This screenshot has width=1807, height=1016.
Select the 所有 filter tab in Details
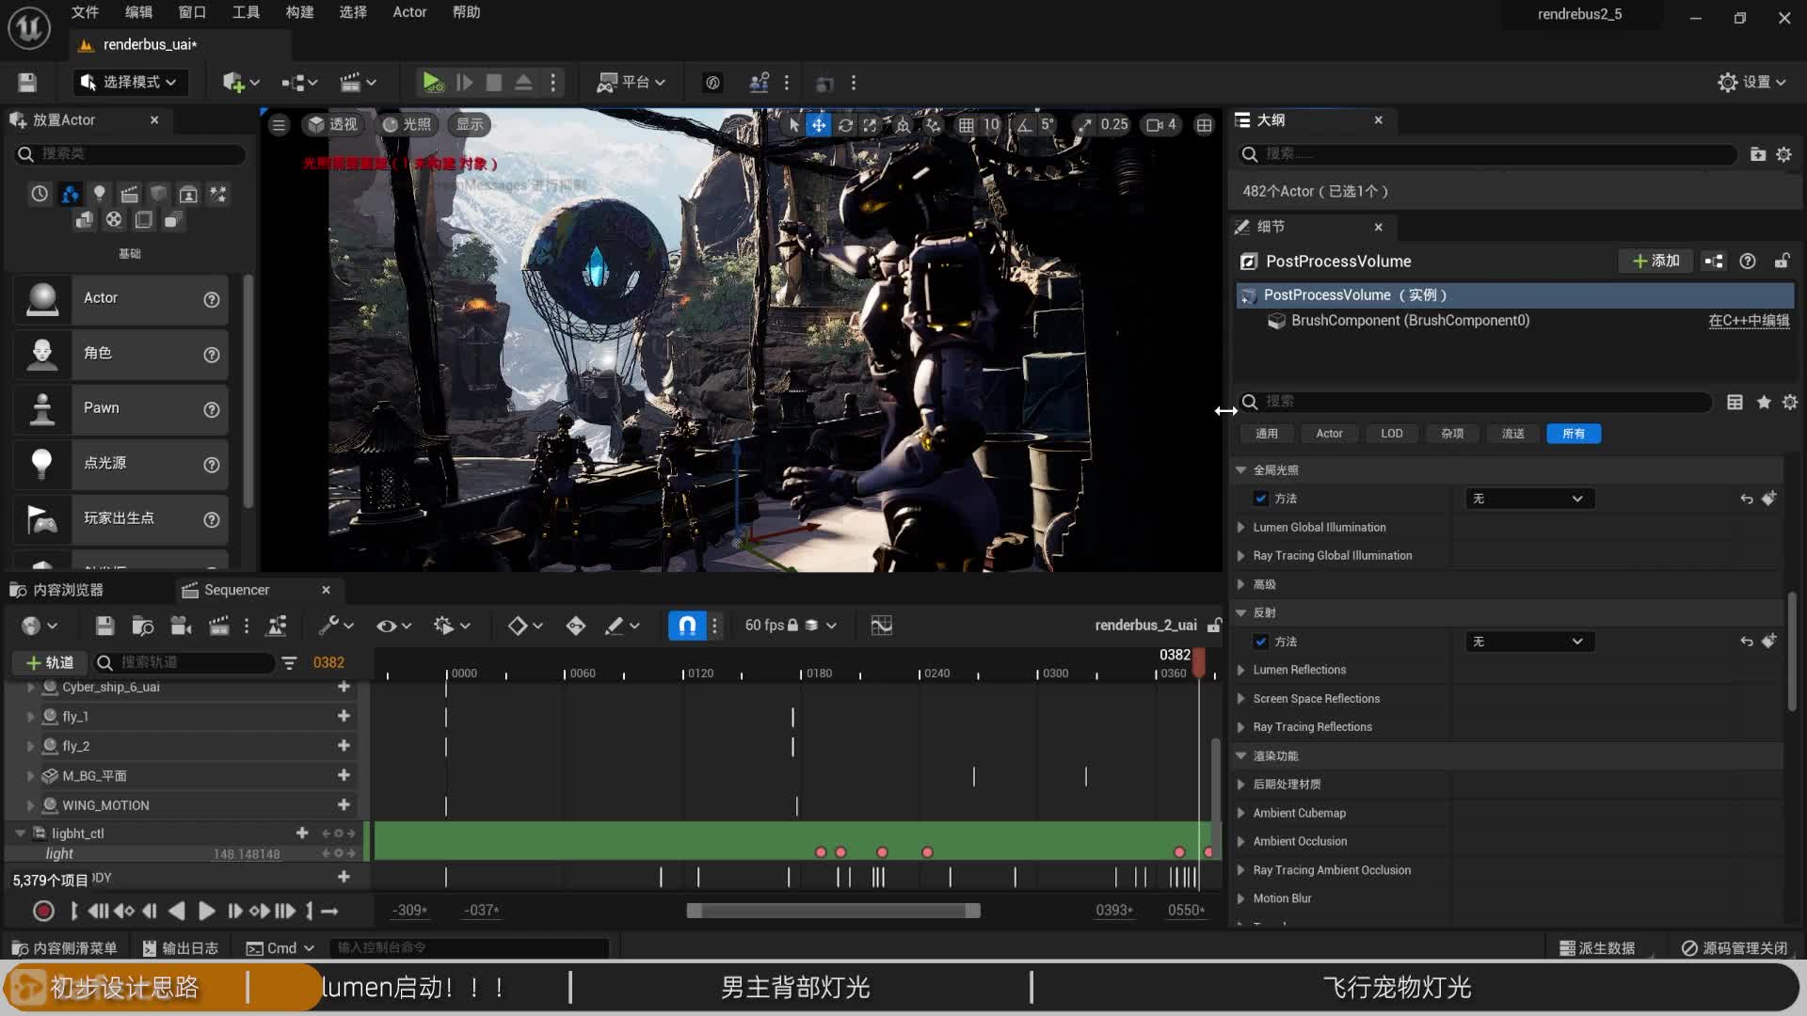[1574, 434]
